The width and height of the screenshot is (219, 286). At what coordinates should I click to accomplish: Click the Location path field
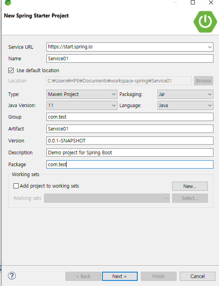119,81
